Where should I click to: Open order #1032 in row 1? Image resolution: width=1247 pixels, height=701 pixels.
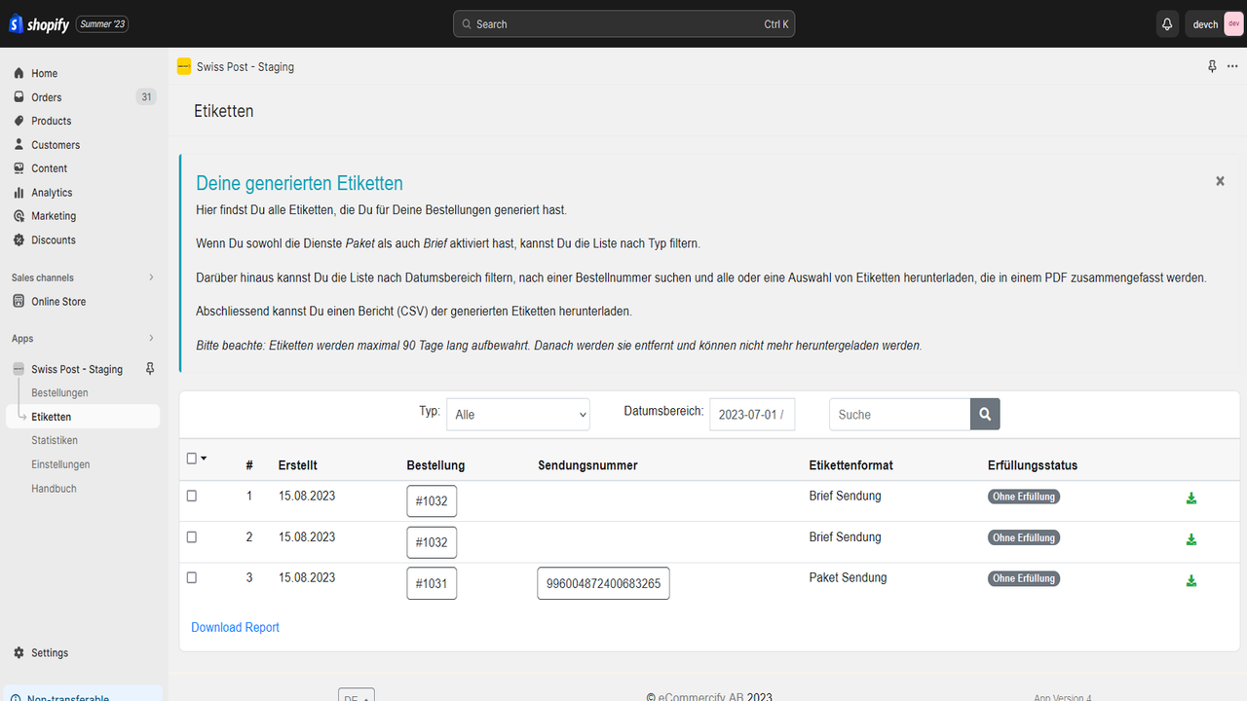click(432, 501)
